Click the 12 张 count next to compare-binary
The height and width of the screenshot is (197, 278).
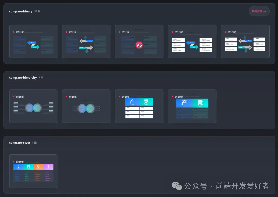[x=38, y=11]
